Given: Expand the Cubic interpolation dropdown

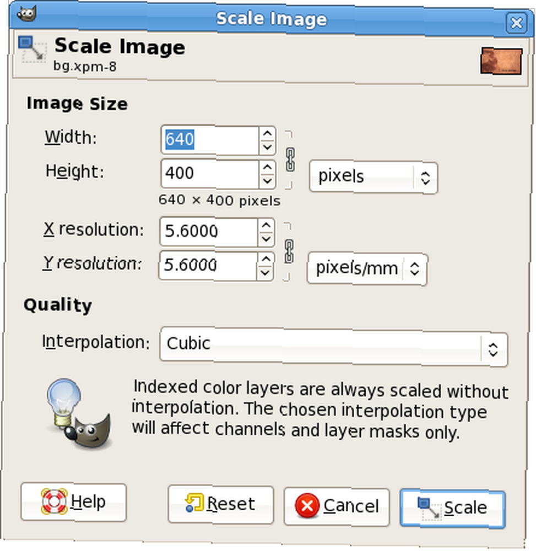Looking at the screenshot, I should click(x=334, y=347).
